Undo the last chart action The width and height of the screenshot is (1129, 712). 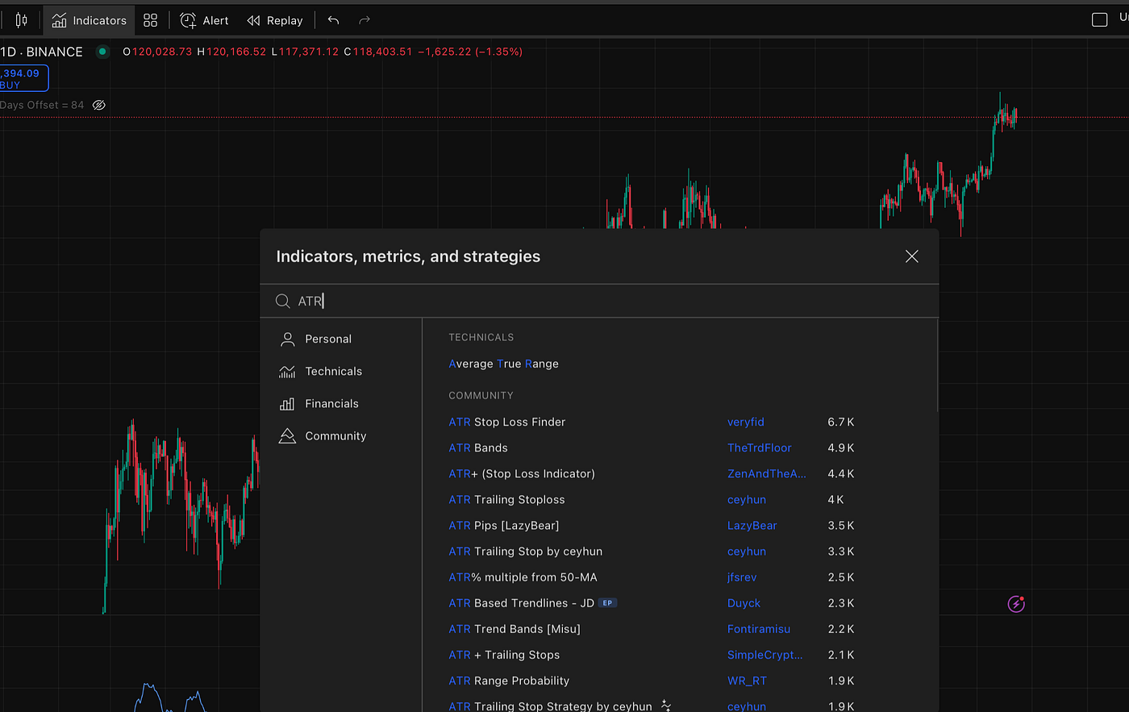(334, 20)
